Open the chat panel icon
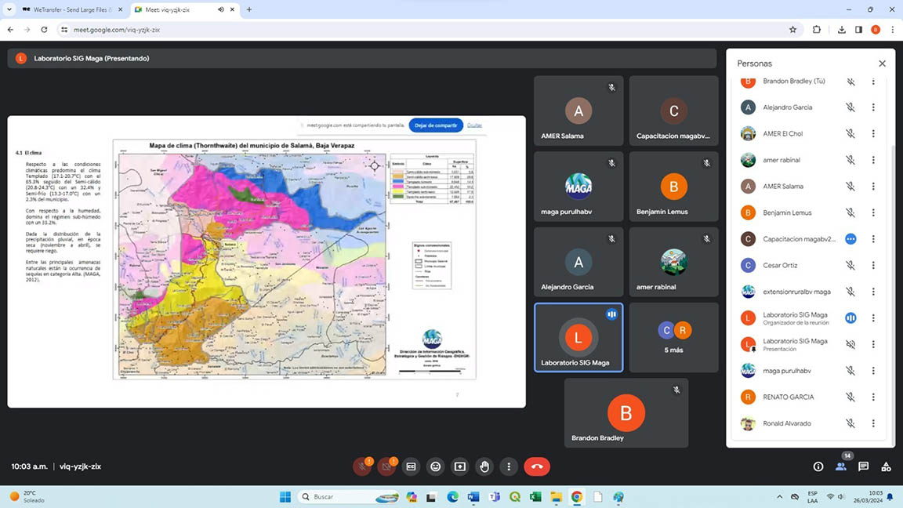Screen dimensions: 903x508 (863, 466)
